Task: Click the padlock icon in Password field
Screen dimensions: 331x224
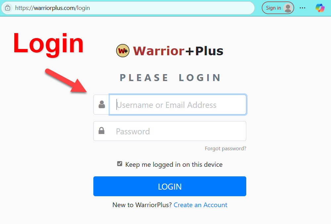Action: coord(102,131)
